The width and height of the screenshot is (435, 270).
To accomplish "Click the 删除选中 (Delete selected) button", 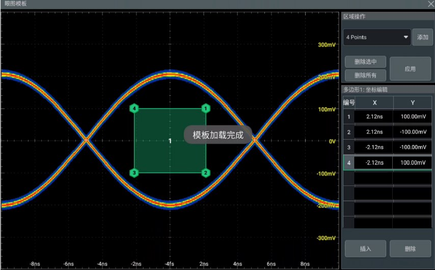I will click(x=365, y=62).
